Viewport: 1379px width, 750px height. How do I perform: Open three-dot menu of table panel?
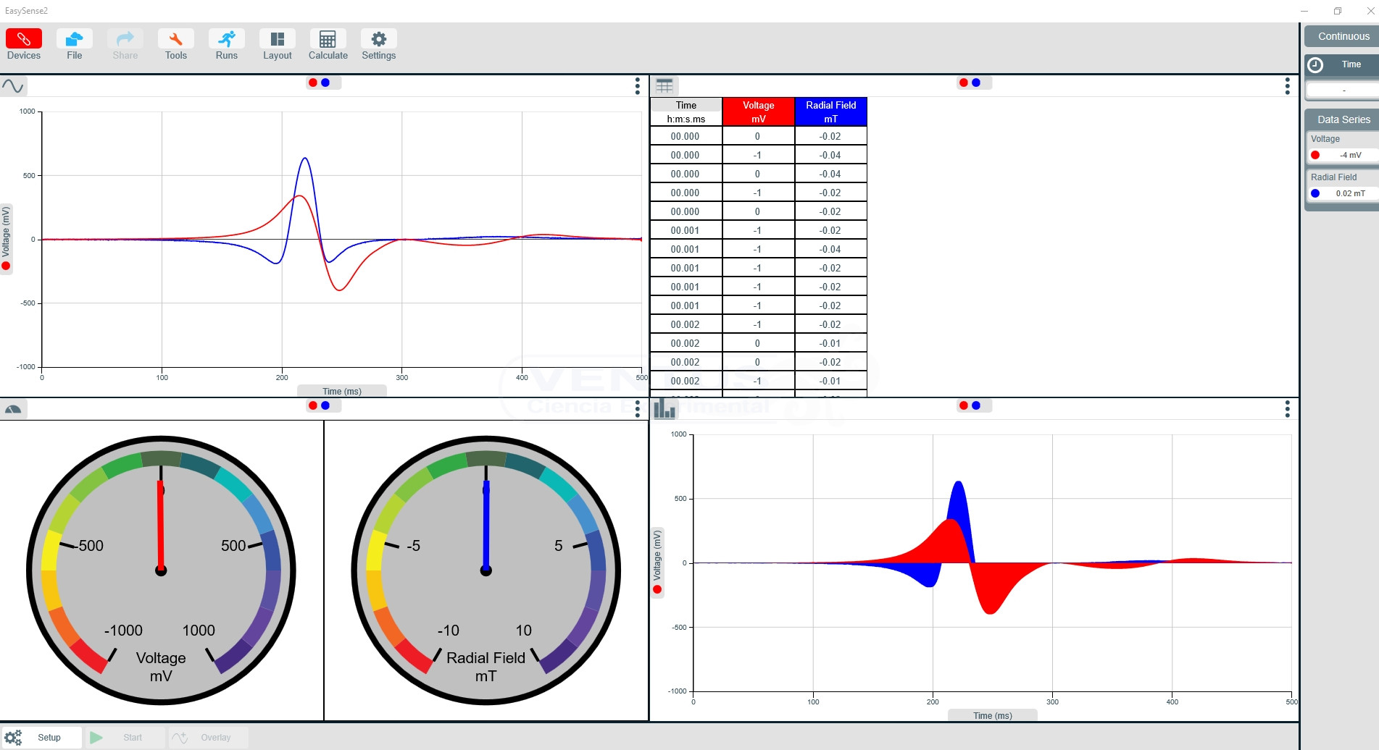tap(1287, 86)
